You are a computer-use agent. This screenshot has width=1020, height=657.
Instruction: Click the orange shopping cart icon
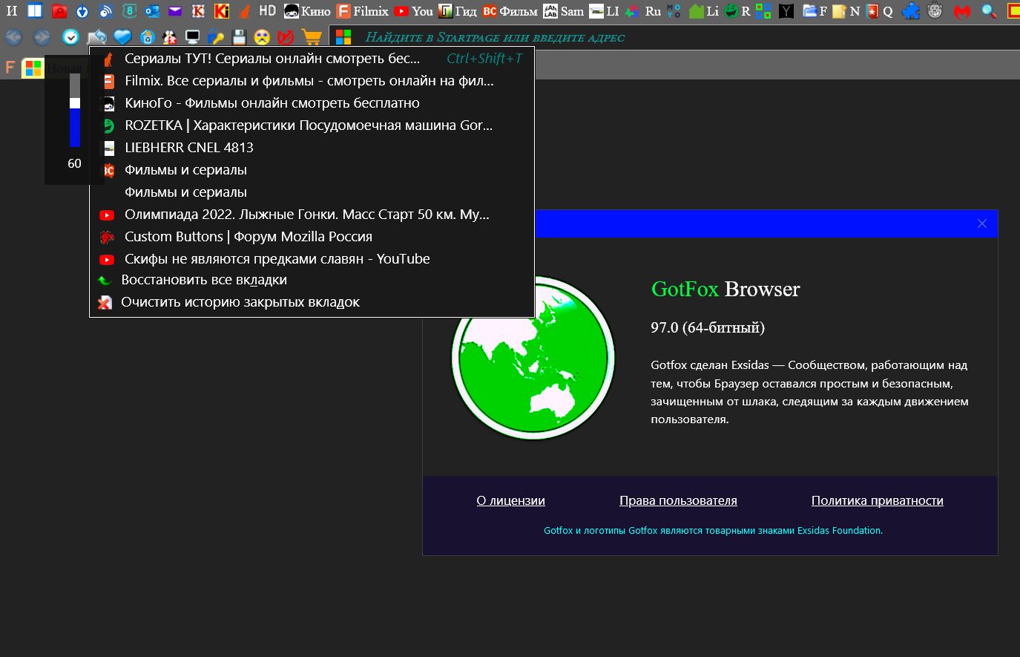[312, 37]
